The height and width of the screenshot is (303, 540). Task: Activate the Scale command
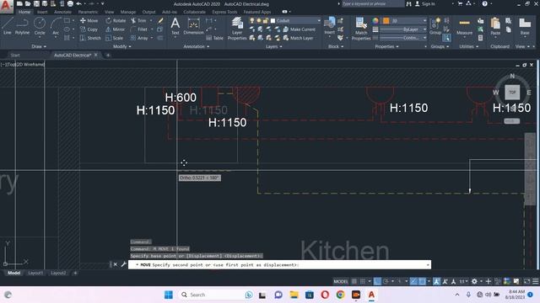(x=115, y=38)
